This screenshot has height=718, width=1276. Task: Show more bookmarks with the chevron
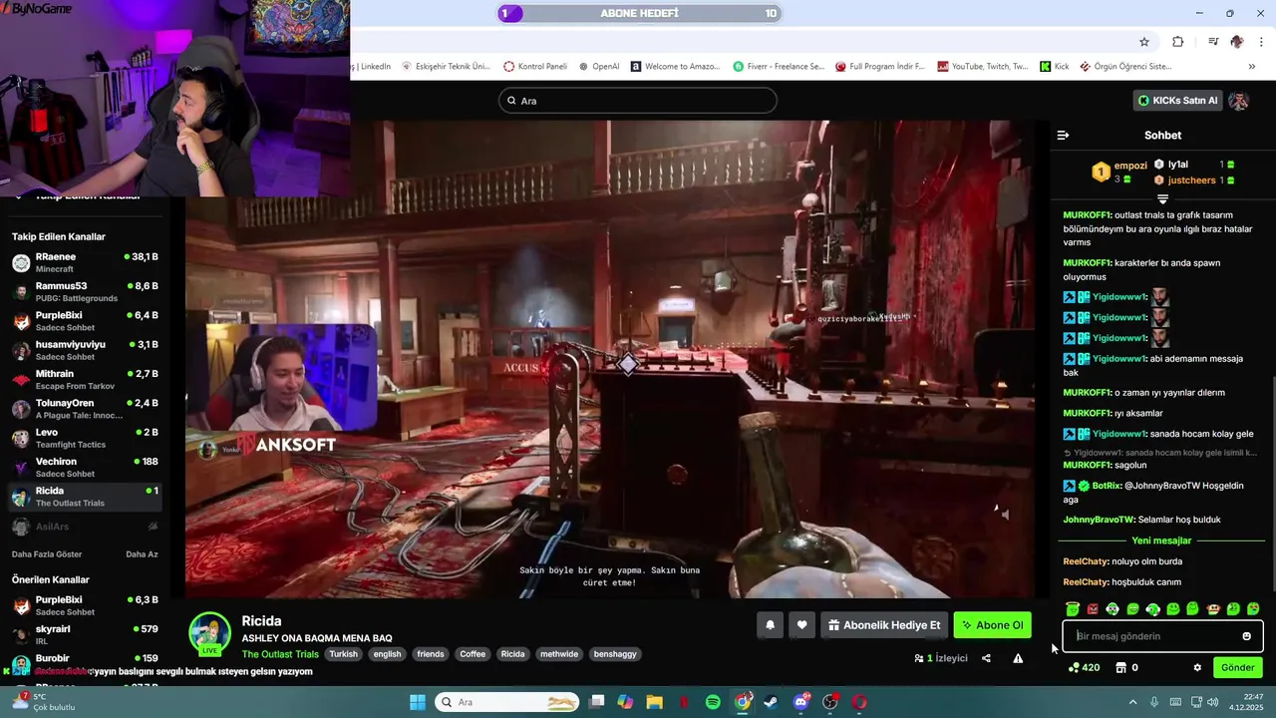point(1252,67)
